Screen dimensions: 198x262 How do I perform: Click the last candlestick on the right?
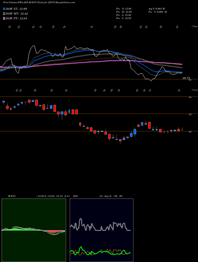[182, 130]
